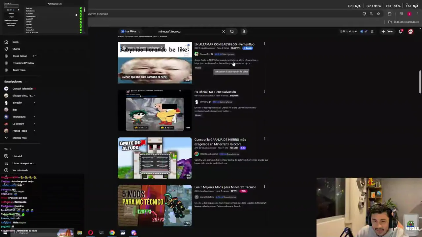This screenshot has height=237, width=422.
Task: Click the install app icon in address bar
Action: (364, 14)
